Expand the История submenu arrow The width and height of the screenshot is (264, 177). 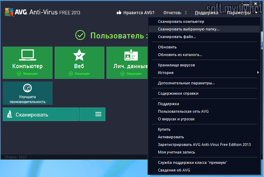click(258, 72)
